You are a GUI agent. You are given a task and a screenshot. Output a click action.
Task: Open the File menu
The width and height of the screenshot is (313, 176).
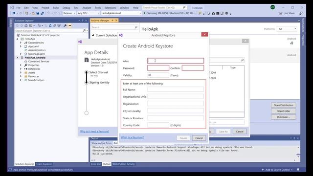[19, 8]
